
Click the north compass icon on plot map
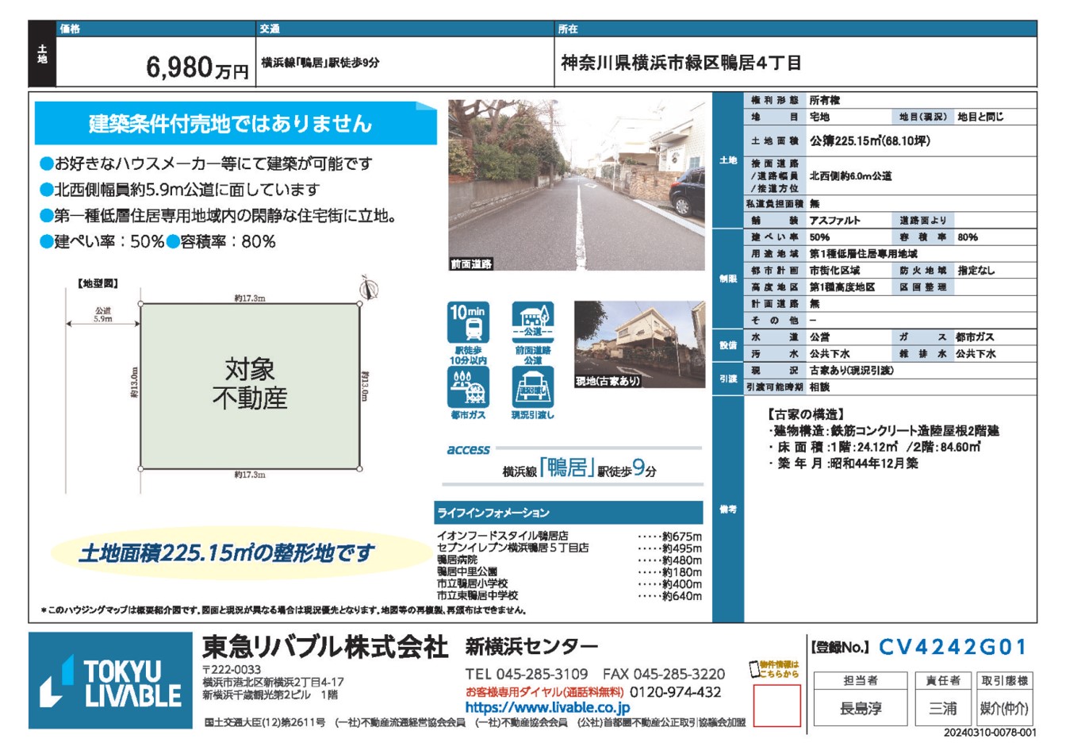368,287
